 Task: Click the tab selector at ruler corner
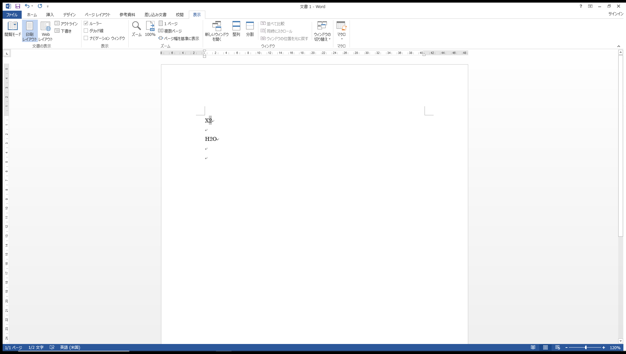click(x=7, y=53)
